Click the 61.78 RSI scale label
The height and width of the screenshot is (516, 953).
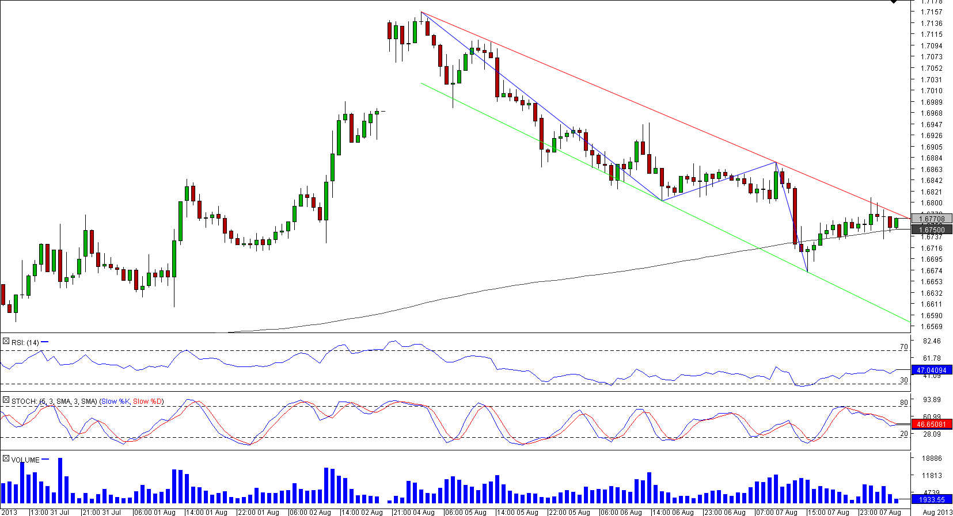click(x=932, y=358)
